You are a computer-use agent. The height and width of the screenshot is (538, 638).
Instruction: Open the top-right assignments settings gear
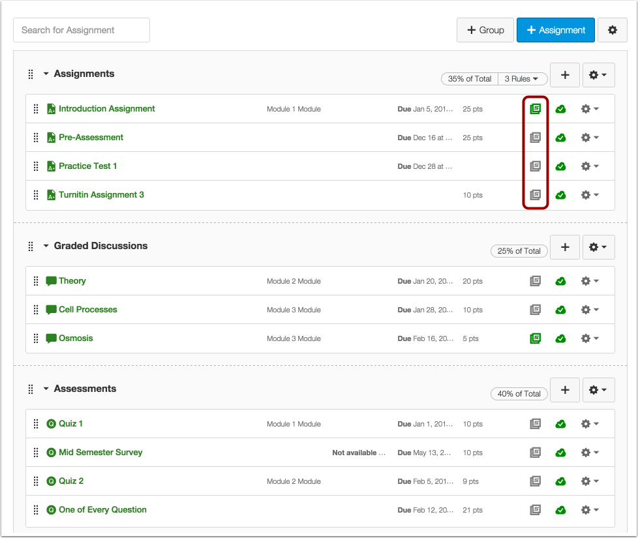coord(612,30)
